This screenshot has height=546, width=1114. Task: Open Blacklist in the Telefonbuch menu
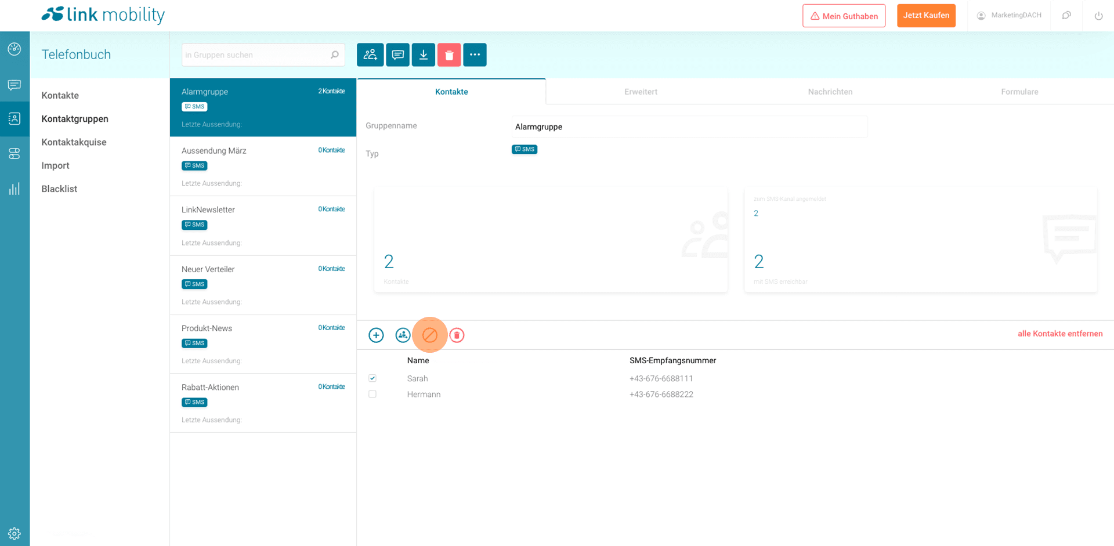click(x=59, y=189)
